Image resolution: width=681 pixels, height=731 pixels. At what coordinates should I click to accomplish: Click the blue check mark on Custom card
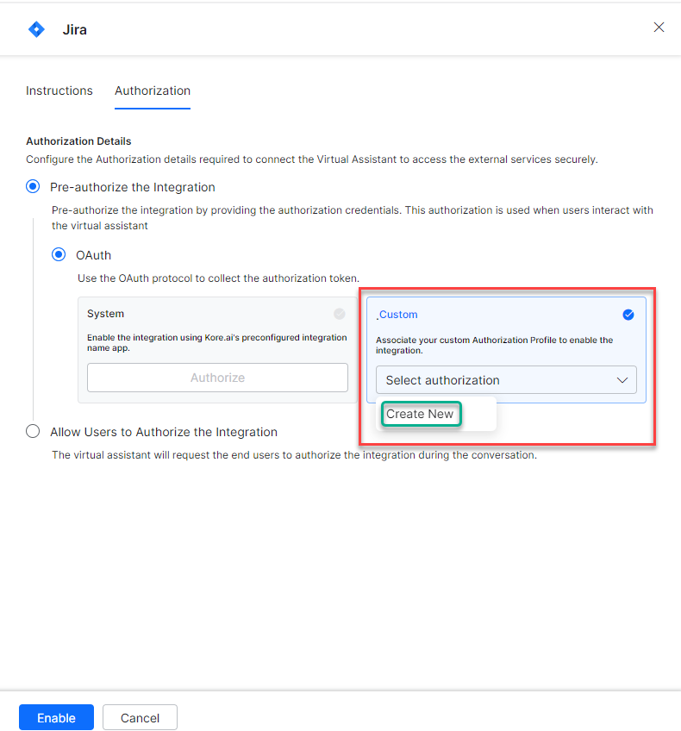coord(628,315)
